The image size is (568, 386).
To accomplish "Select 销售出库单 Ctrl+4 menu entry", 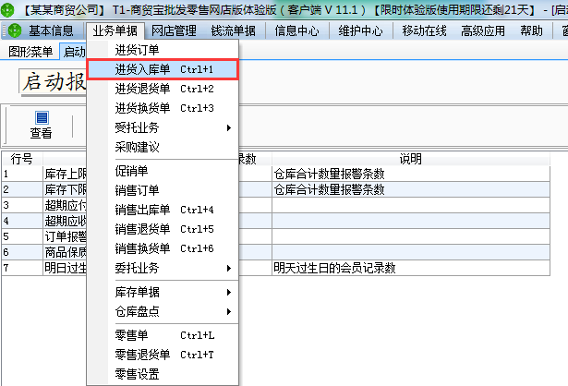I will pos(163,210).
